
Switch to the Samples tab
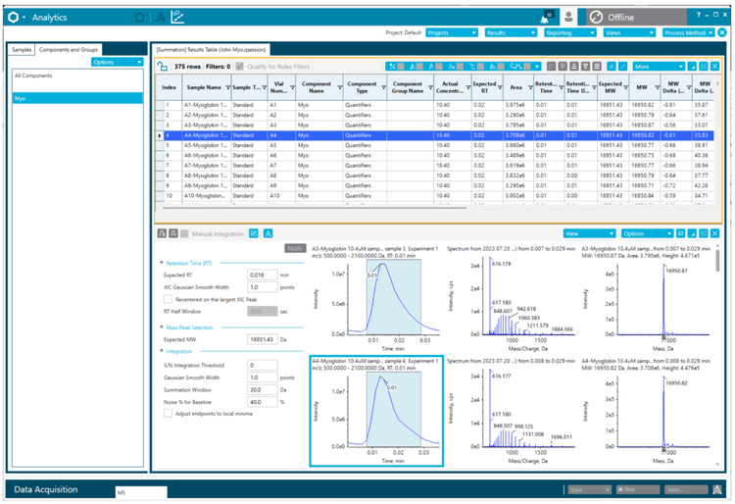click(x=22, y=49)
